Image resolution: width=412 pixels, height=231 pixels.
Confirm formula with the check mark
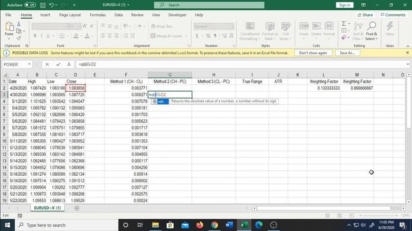(58, 64)
